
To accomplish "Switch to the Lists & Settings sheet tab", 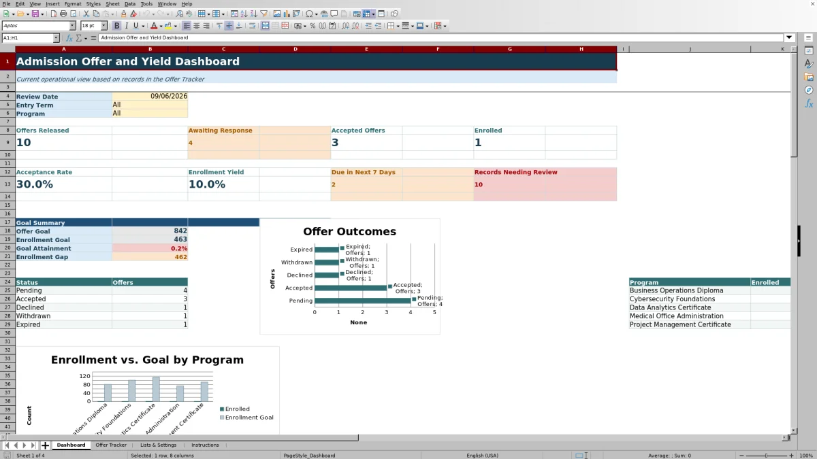I will point(158,445).
